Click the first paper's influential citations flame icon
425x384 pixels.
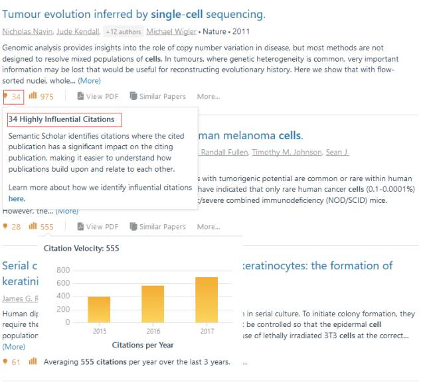6,96
